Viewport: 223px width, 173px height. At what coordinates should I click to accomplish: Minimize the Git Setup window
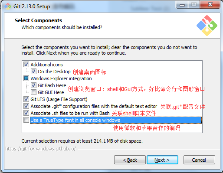coord(182,5)
